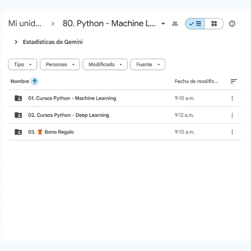The height and width of the screenshot is (251, 251).
Task: Open the folder title dropdown arrow
Action: click(x=163, y=24)
